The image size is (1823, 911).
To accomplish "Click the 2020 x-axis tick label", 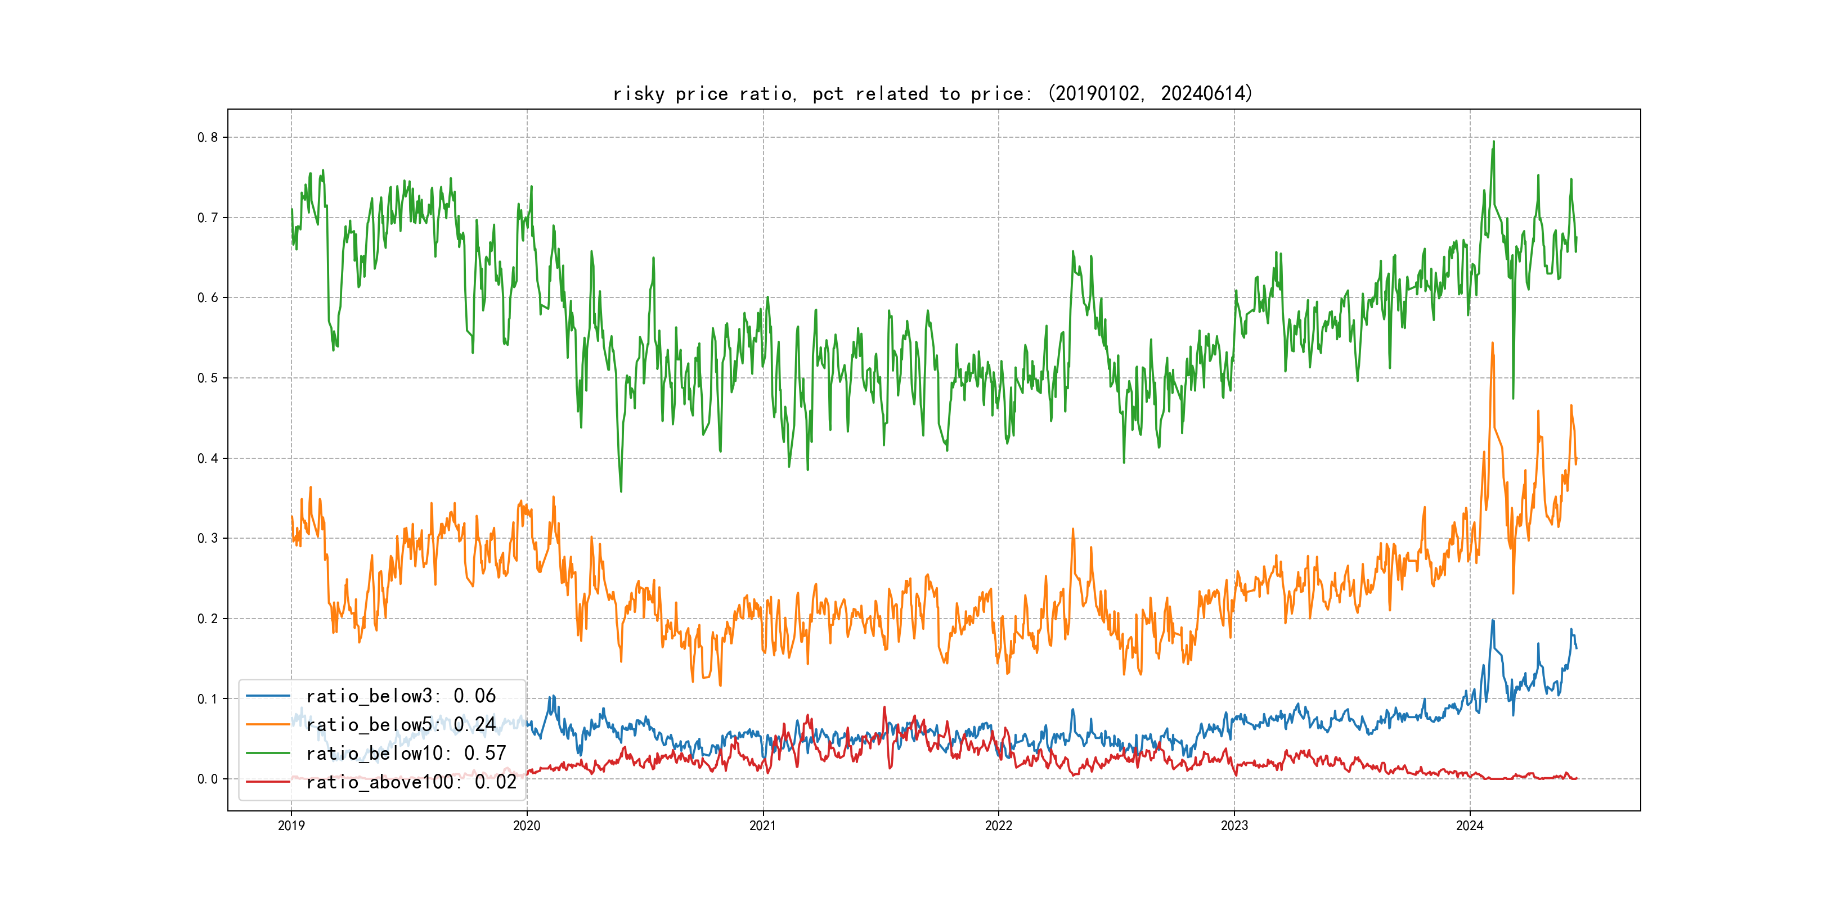I will pos(527,826).
